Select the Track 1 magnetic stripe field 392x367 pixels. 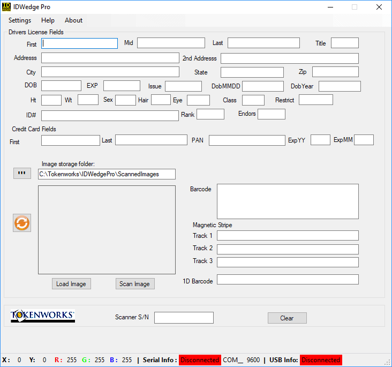288,236
